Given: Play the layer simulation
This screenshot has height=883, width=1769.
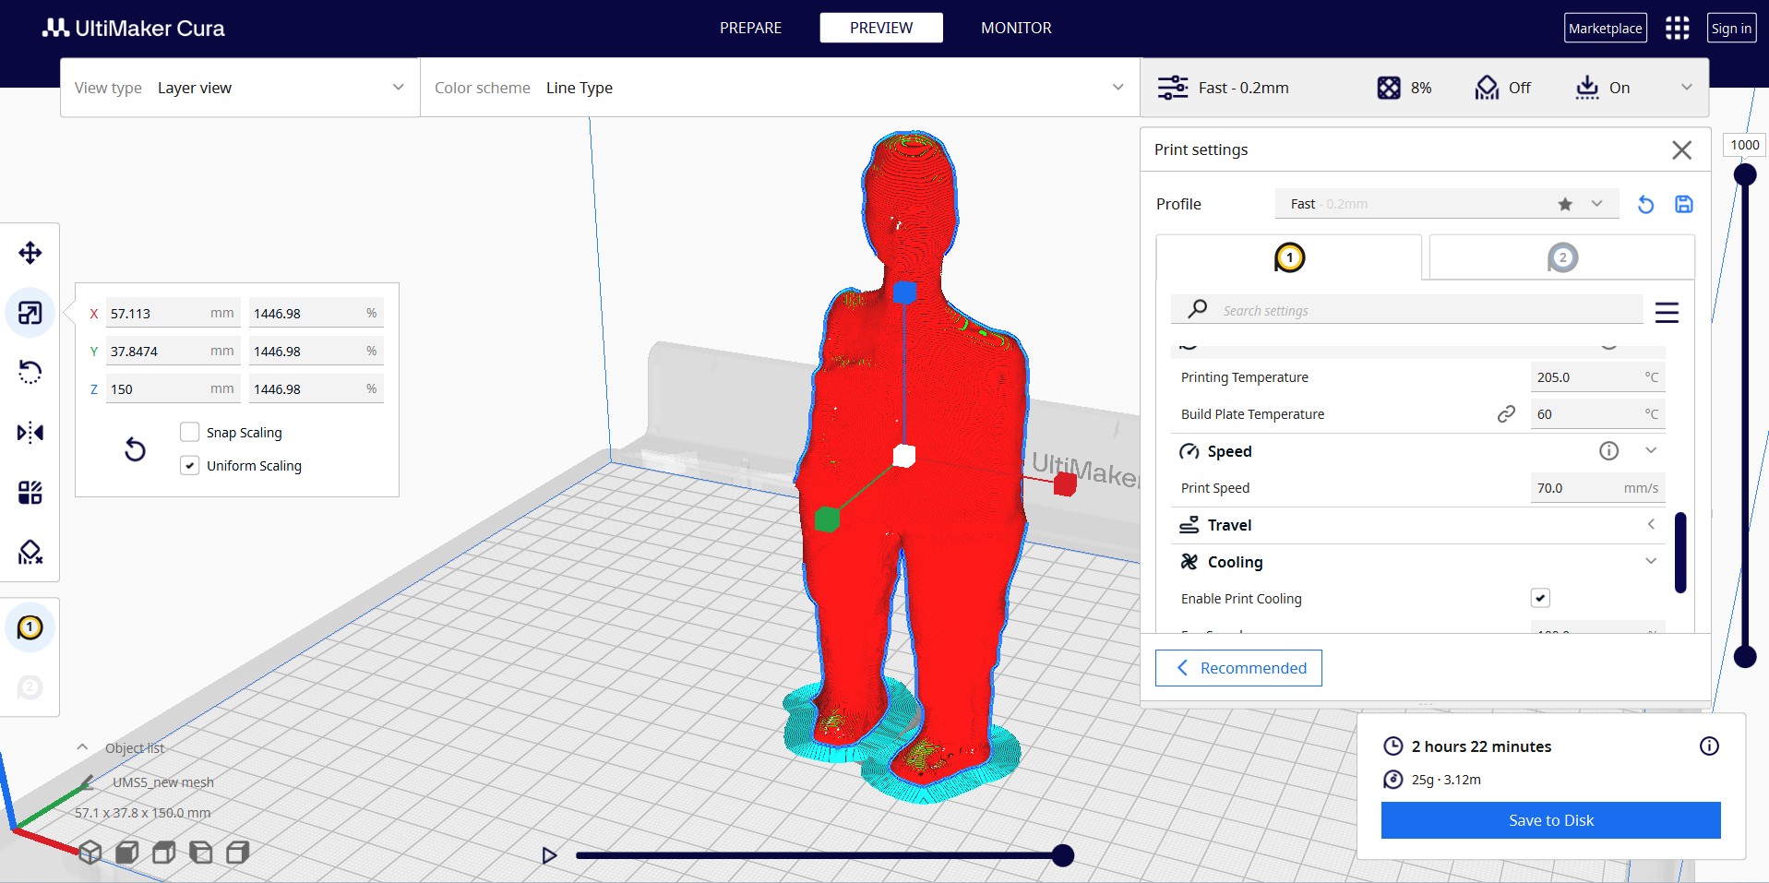Looking at the screenshot, I should 549,855.
